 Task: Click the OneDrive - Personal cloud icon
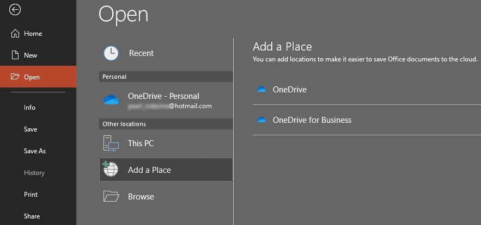pyautogui.click(x=111, y=100)
